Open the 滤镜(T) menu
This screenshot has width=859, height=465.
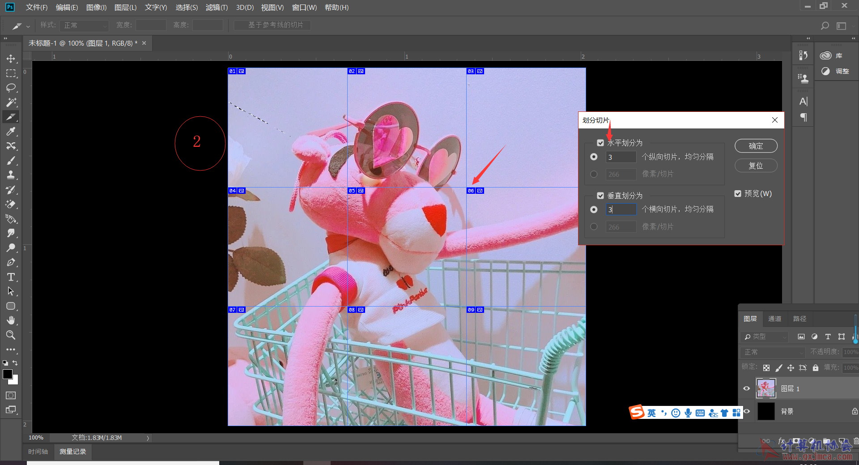coord(217,8)
